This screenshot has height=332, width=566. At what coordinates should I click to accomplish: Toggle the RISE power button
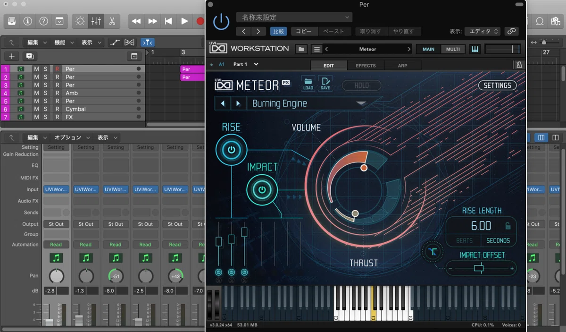[x=231, y=151]
